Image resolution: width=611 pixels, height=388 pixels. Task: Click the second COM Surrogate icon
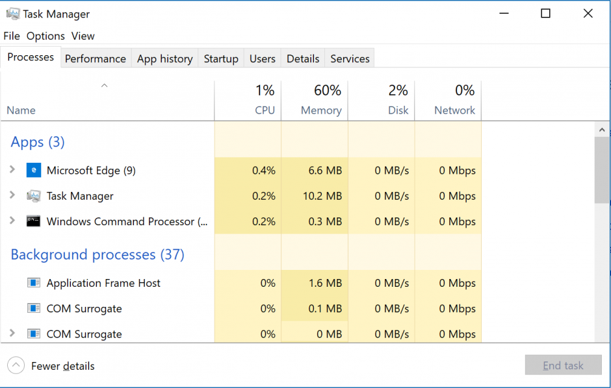click(x=33, y=333)
